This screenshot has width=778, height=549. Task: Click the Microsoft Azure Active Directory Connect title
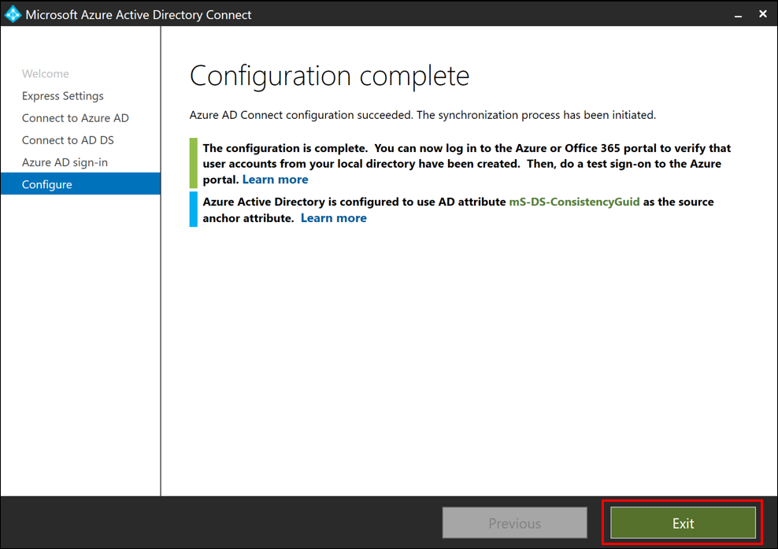coord(139,14)
